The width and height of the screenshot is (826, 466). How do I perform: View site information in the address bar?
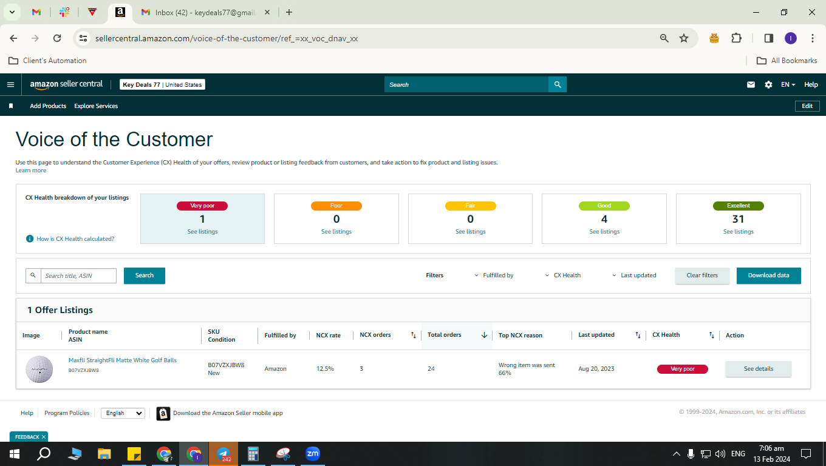pyautogui.click(x=83, y=38)
